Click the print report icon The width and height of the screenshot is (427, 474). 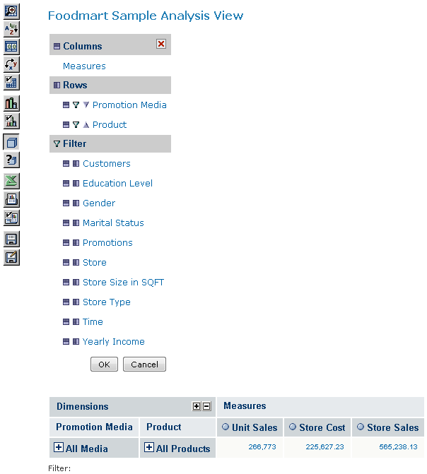(11, 199)
